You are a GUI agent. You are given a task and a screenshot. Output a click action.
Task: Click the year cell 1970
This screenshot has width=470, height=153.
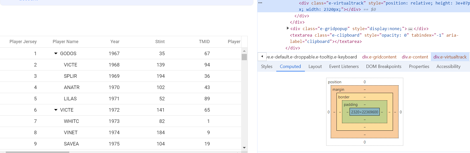[x=114, y=87]
